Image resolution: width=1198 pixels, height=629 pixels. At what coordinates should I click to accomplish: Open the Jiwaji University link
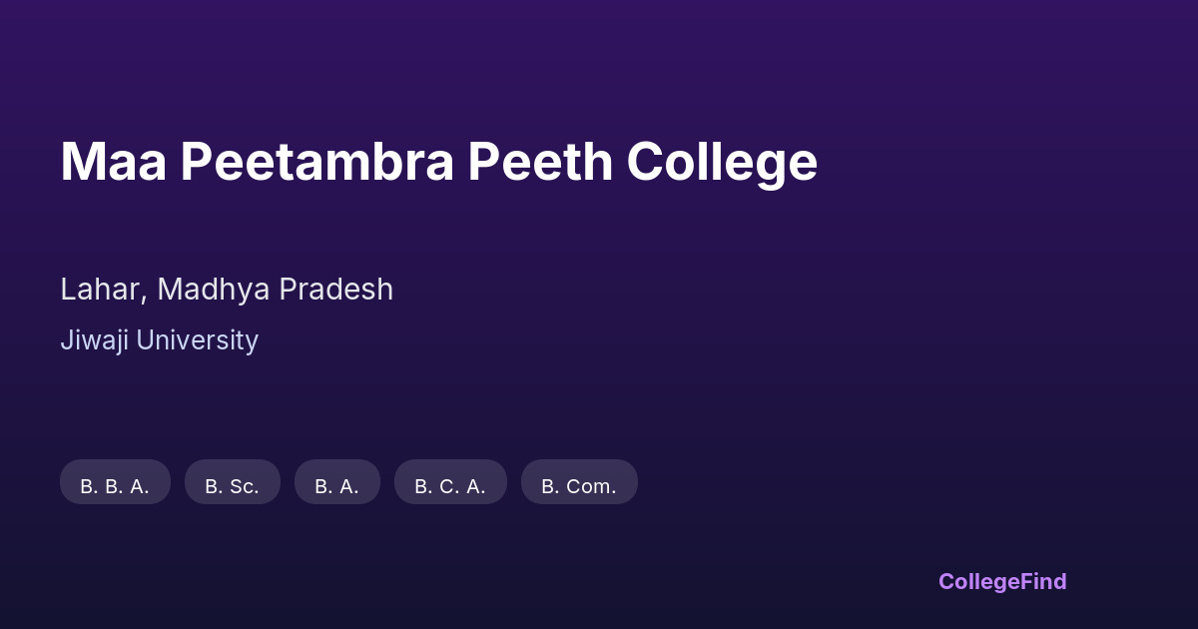159,340
